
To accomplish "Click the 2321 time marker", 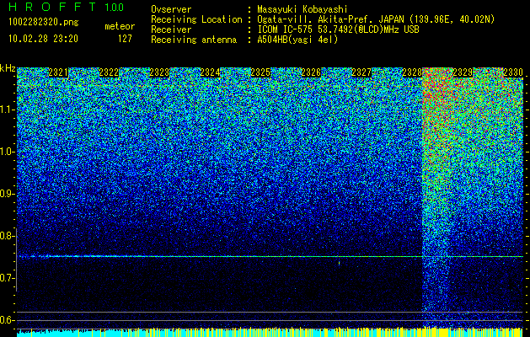I will [58, 72].
